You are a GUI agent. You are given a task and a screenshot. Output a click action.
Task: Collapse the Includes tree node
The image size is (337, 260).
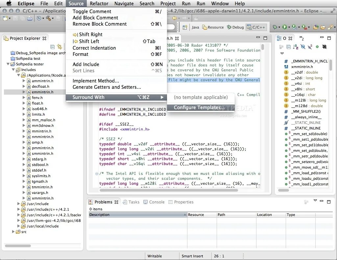pos(13,70)
